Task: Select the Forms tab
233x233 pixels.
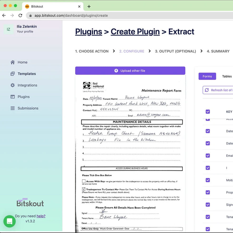Action: click(207, 76)
